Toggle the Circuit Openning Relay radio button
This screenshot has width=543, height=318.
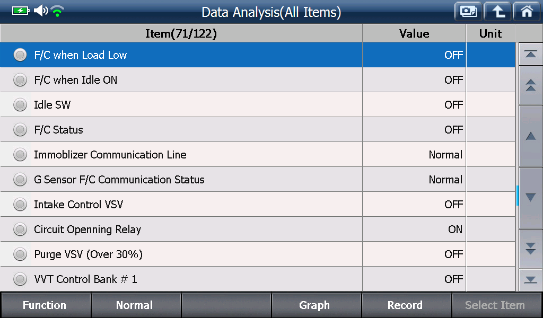20,229
